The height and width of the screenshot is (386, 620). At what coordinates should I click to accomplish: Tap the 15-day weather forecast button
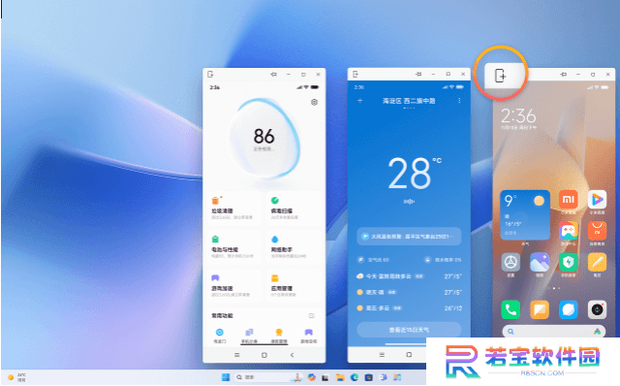[x=409, y=330]
